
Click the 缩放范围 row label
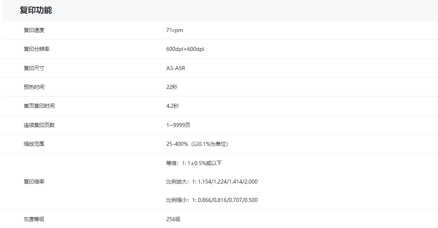tap(34, 143)
